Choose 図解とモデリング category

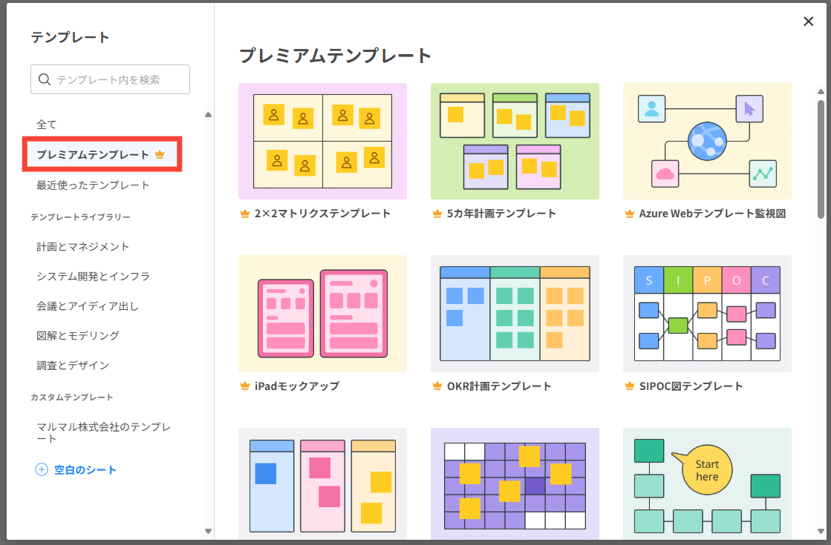(78, 336)
